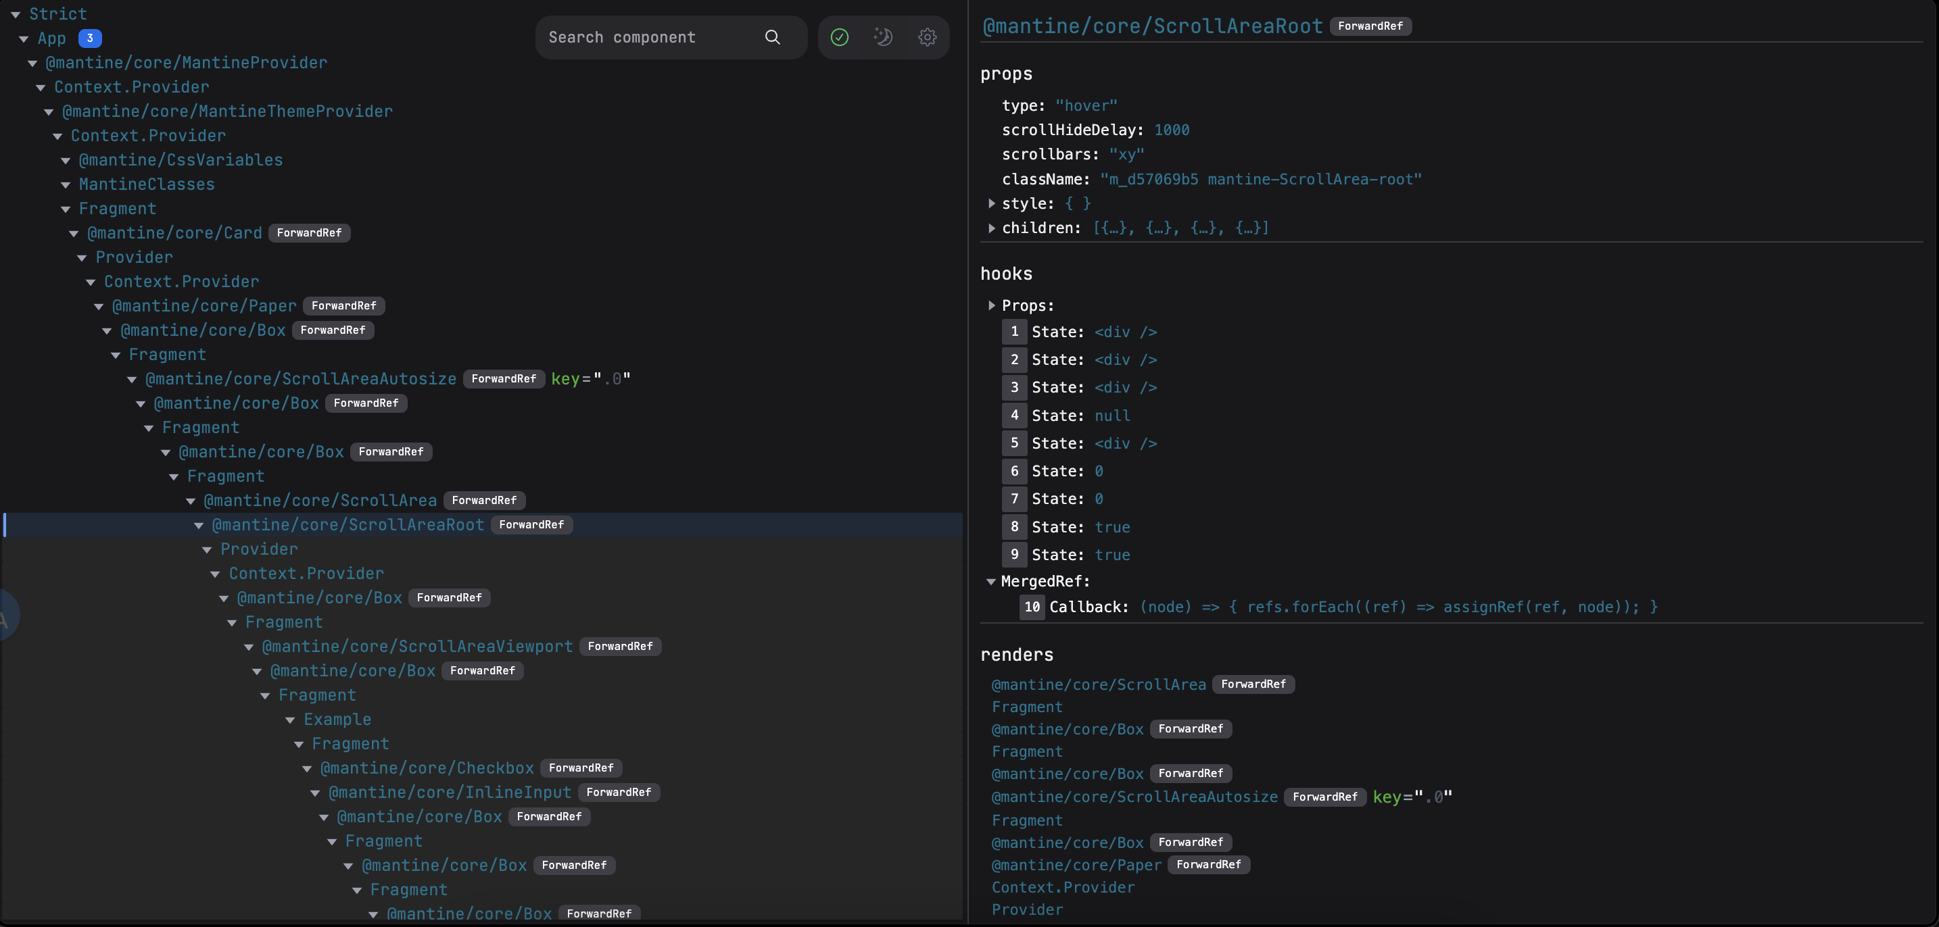Expand the children prop array
This screenshot has width=1939, height=927.
tap(991, 228)
